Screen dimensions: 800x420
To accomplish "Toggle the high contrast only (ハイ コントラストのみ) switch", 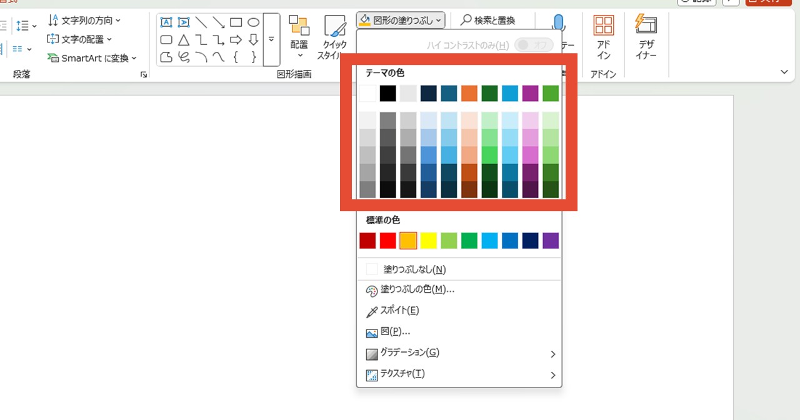I will click(x=533, y=45).
